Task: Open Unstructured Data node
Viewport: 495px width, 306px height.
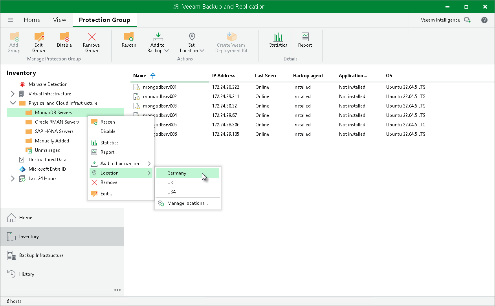Action: click(x=48, y=160)
